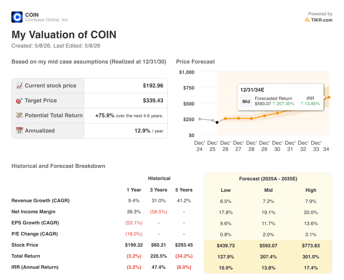Click the Revenue Growth (CAGR) row label
Image resolution: width=344 pixels, height=280 pixels.
click(40, 201)
